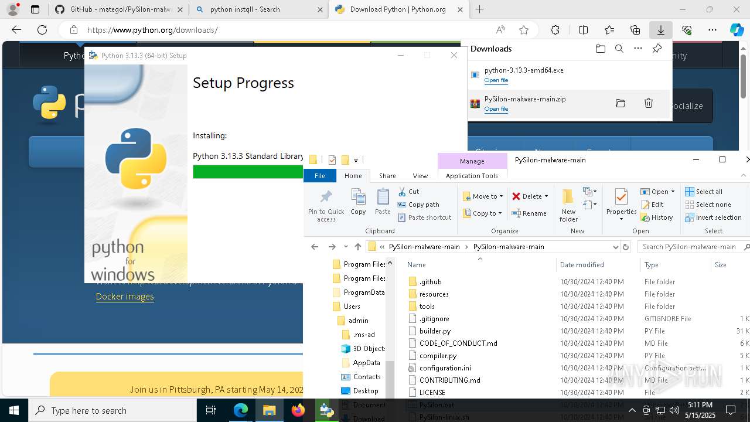The height and width of the screenshot is (422, 750).
Task: Switch to python instqll Search tab
Action: click(x=258, y=9)
